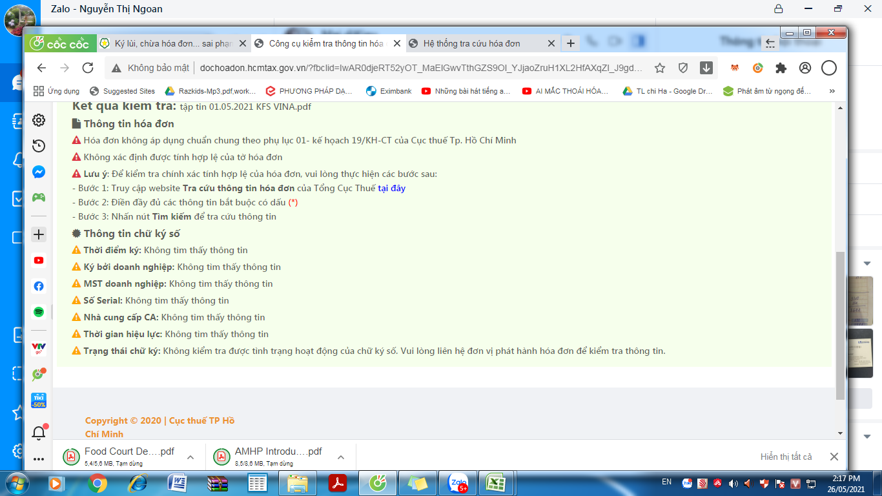882x496 pixels.
Task: Switch to the Ký lùi, chưa hóa đơn tab
Action: (x=173, y=43)
